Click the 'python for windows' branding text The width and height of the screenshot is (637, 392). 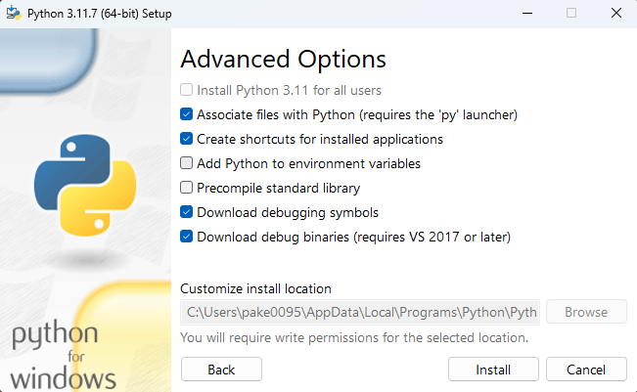(x=64, y=354)
